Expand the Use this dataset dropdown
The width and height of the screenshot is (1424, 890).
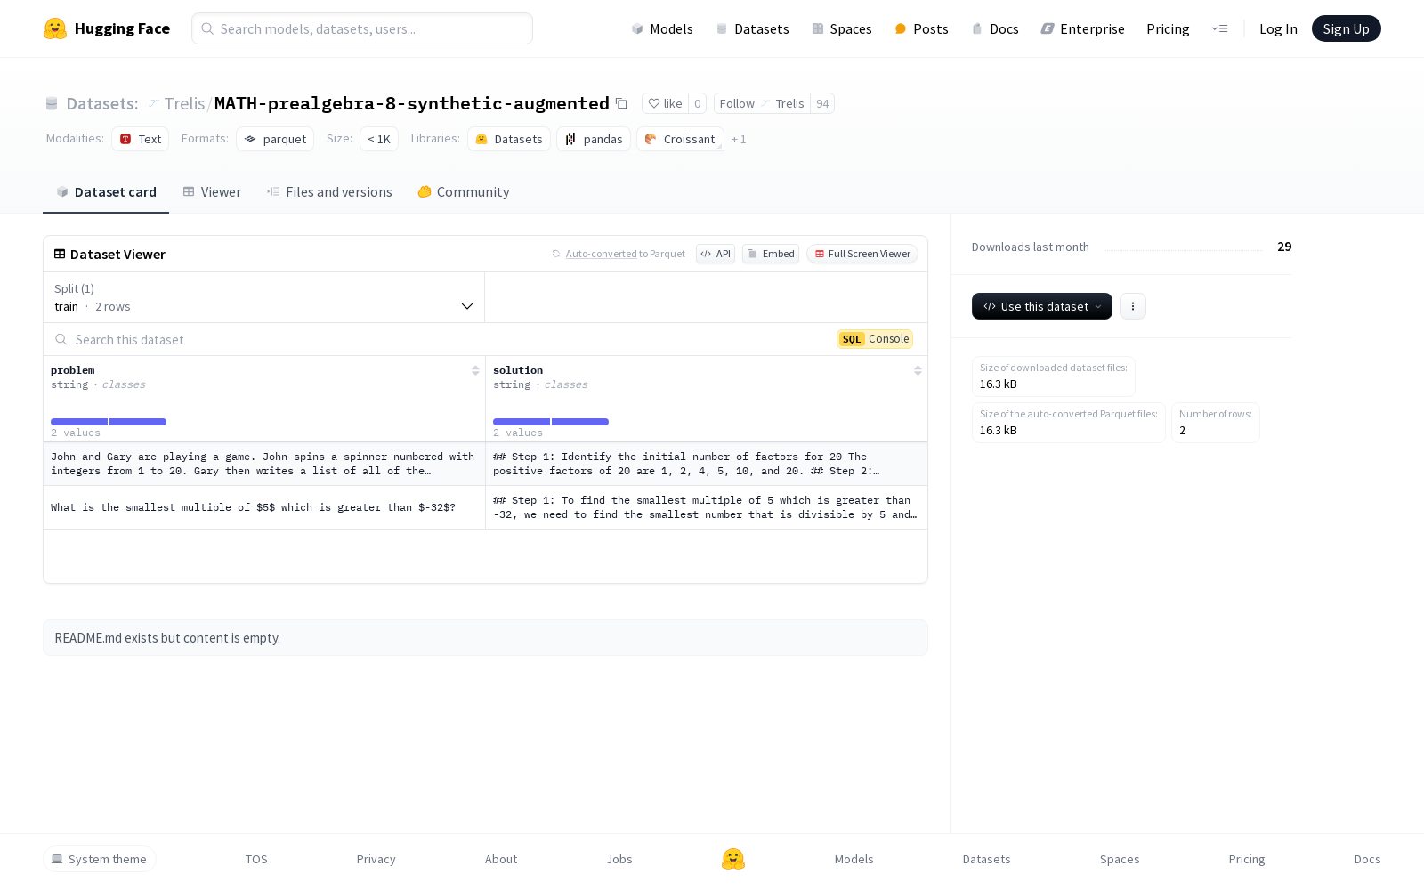[1042, 306]
